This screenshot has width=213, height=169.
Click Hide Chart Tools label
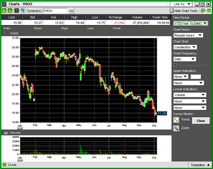186,11
